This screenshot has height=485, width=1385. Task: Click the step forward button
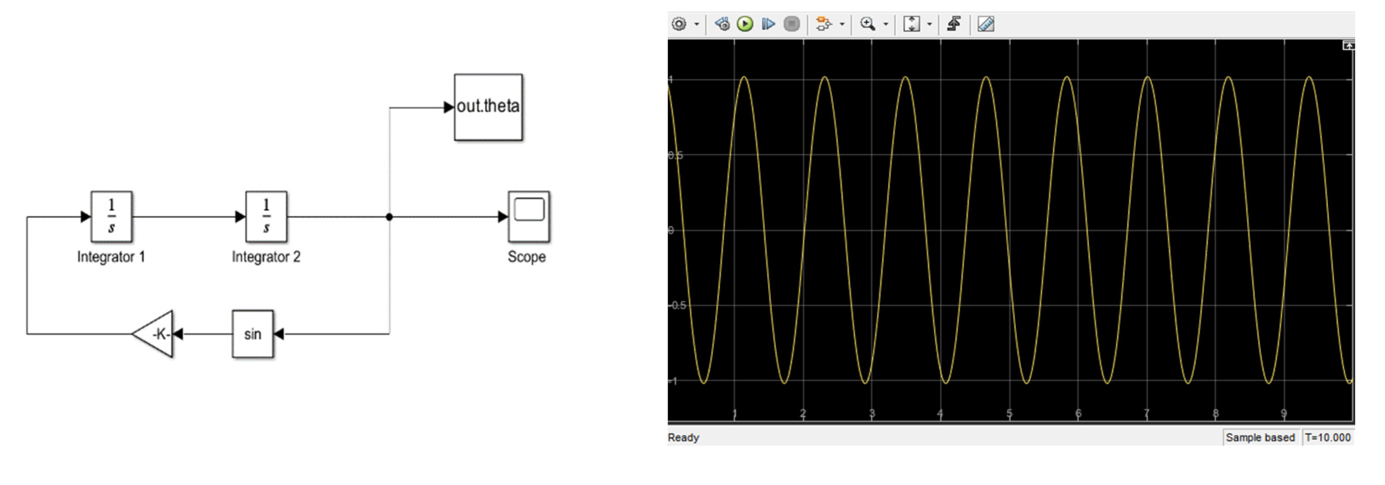[768, 24]
